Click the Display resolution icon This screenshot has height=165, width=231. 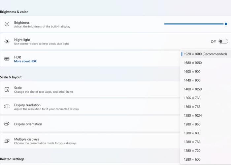tap(7, 107)
